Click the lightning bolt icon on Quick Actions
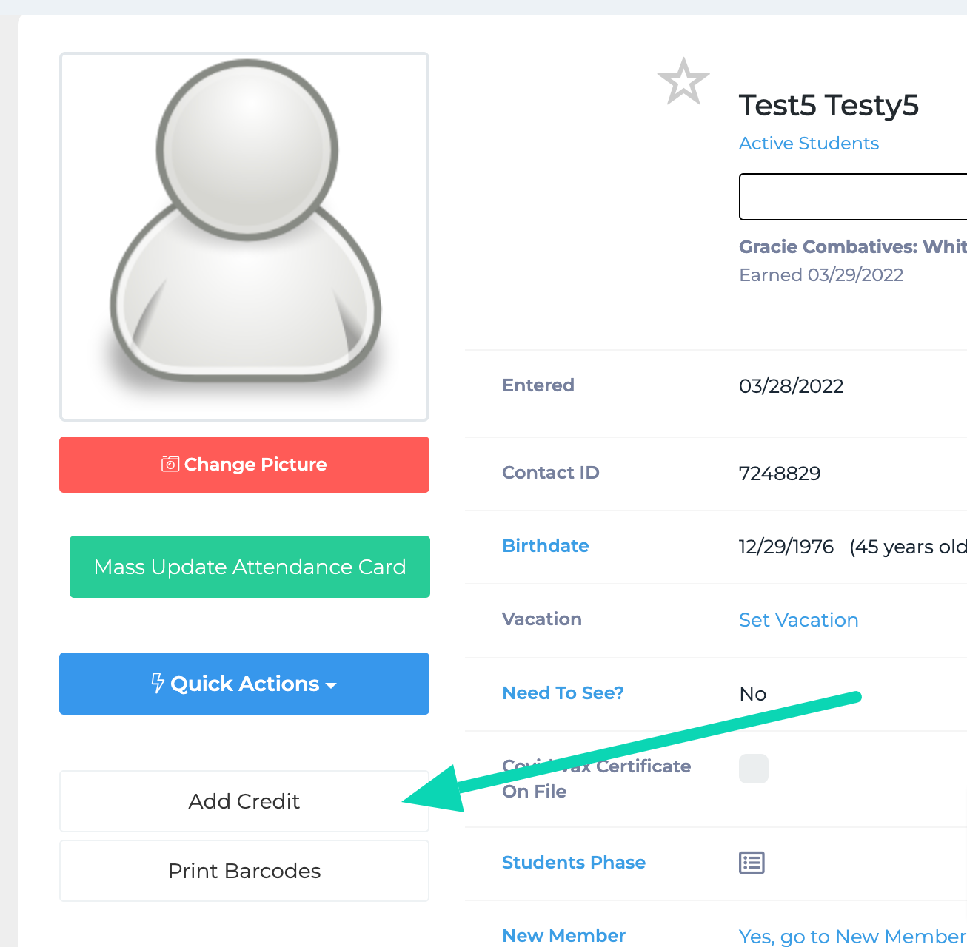967x947 pixels. coord(157,683)
